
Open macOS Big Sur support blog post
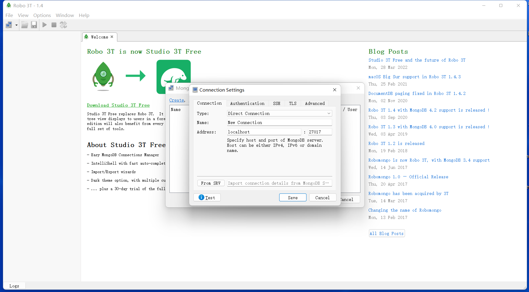click(x=414, y=77)
